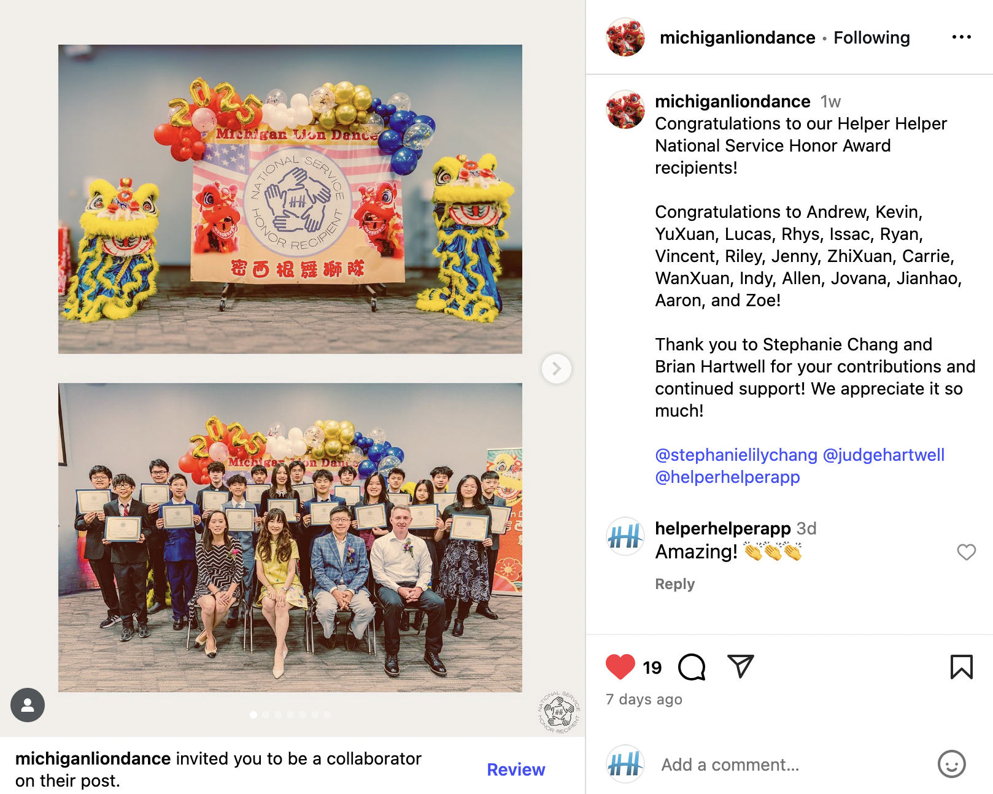Open @judgehartwell mention link
The height and width of the screenshot is (794, 993).
click(x=883, y=455)
